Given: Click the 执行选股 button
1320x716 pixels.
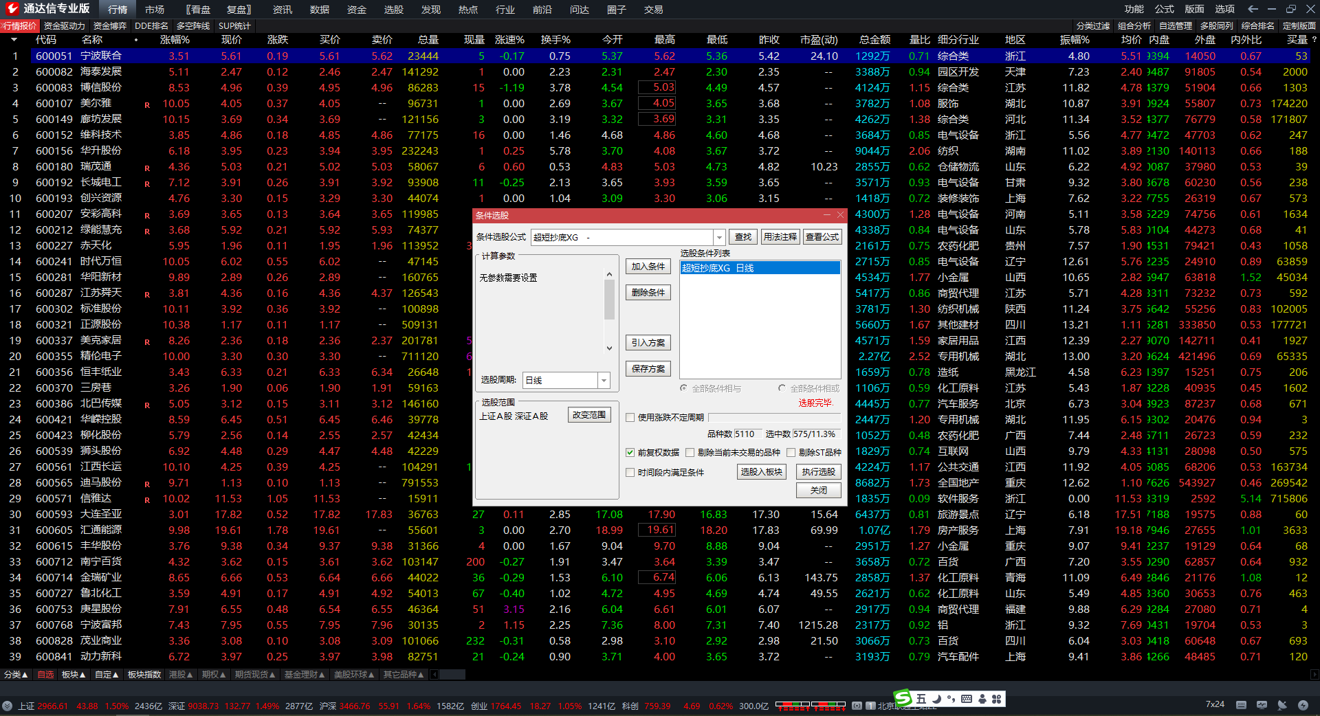Looking at the screenshot, I should 818,472.
